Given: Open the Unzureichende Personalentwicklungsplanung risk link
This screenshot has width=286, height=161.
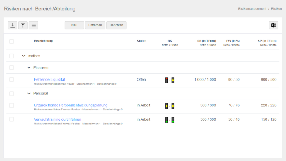Looking at the screenshot, I should [70, 105].
